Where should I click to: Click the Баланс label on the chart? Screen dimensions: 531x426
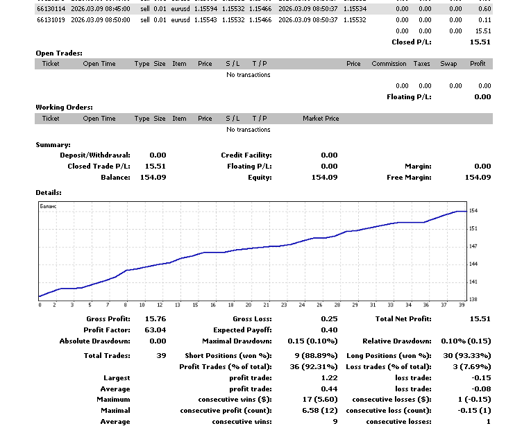pos(49,207)
